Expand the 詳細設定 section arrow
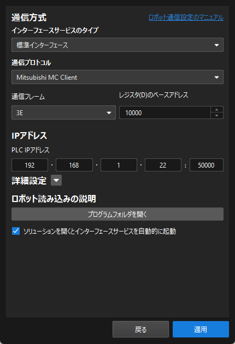The image size is (235, 344). coord(56,180)
